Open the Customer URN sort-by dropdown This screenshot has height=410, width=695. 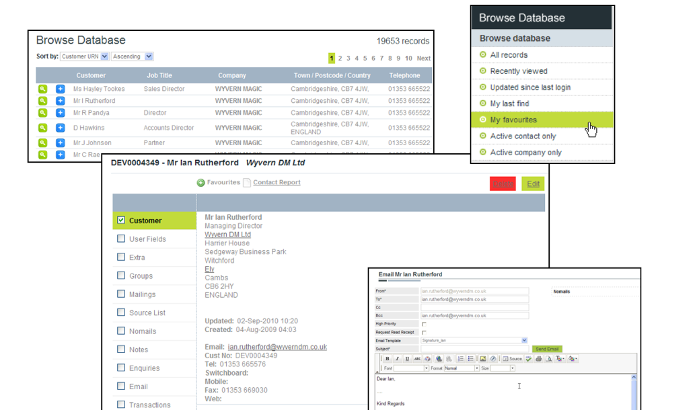pos(84,56)
